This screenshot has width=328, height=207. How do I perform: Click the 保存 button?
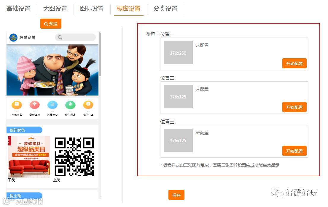(x=176, y=195)
